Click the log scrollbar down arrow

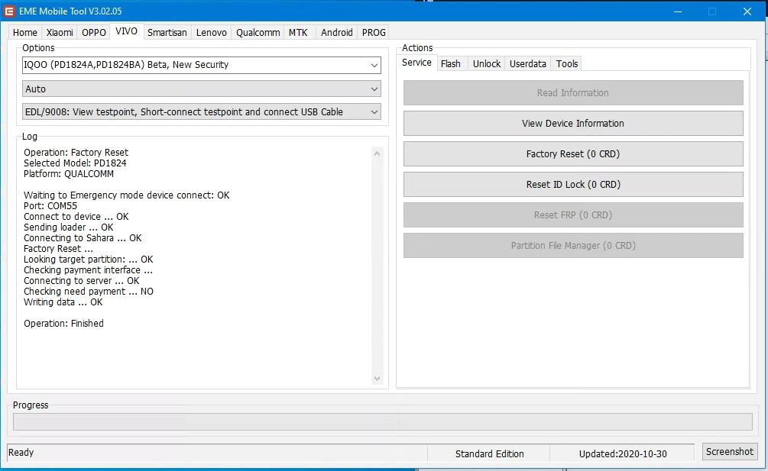[377, 378]
